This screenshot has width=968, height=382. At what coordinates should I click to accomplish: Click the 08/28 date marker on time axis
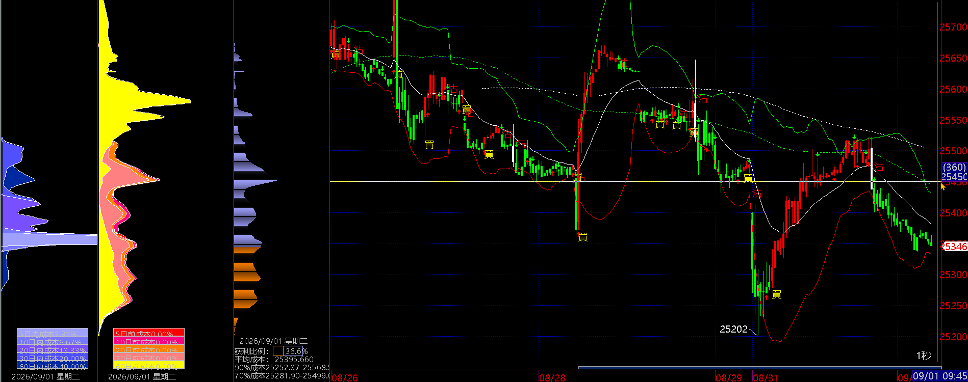552,377
